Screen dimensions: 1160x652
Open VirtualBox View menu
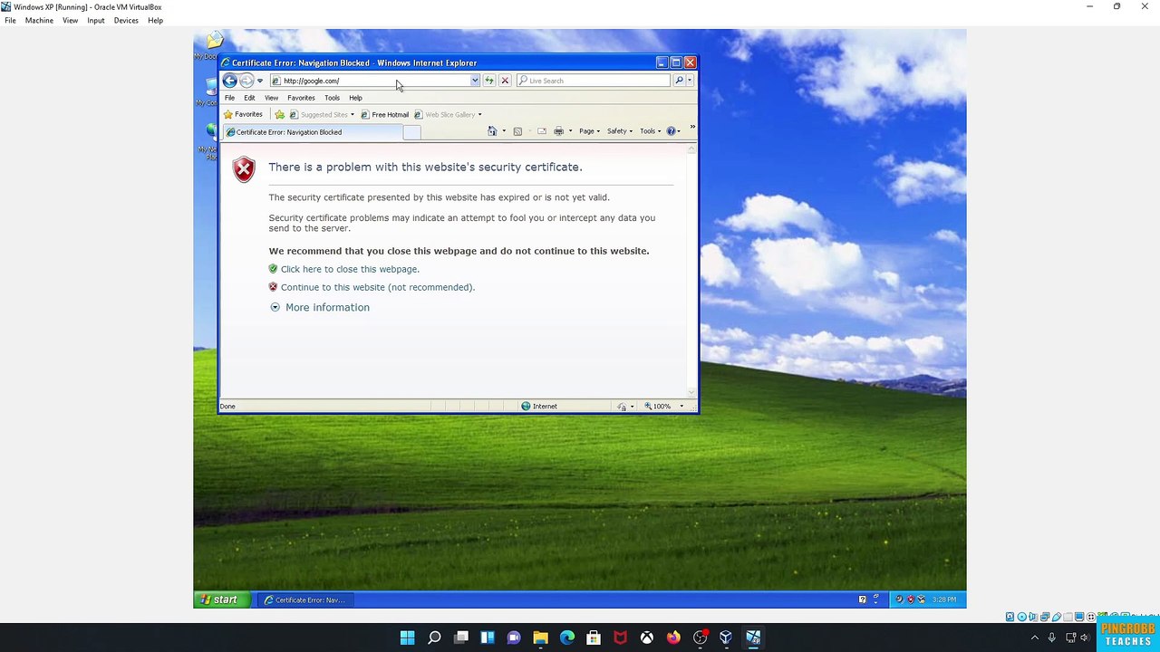point(70,20)
